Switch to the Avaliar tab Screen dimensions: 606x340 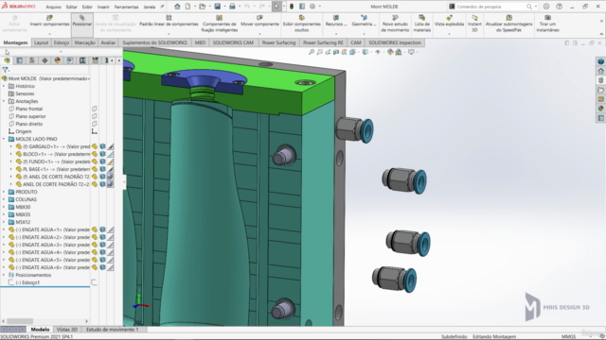coord(108,42)
